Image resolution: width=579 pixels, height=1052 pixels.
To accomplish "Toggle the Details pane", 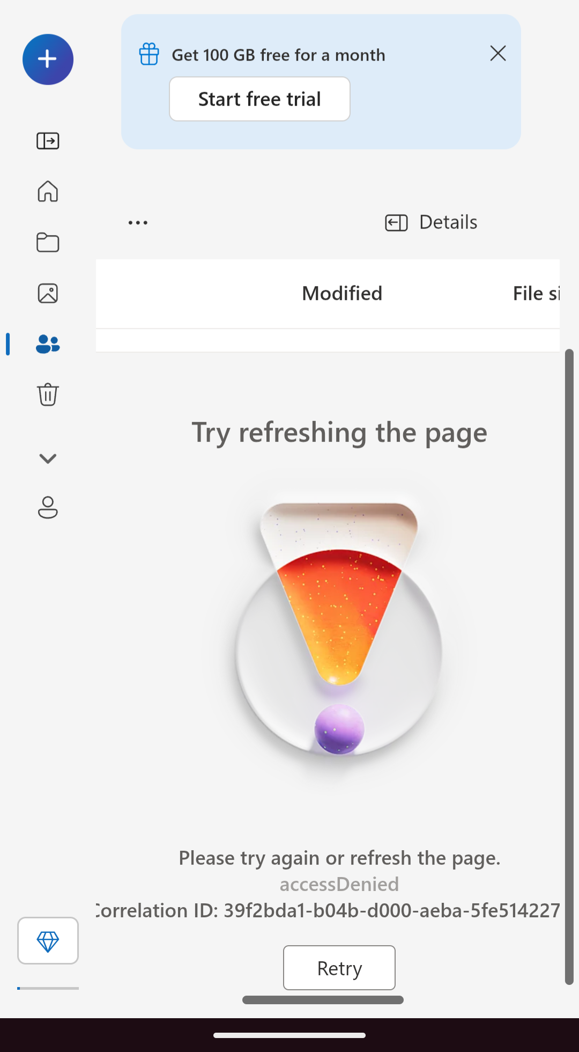I will click(431, 222).
